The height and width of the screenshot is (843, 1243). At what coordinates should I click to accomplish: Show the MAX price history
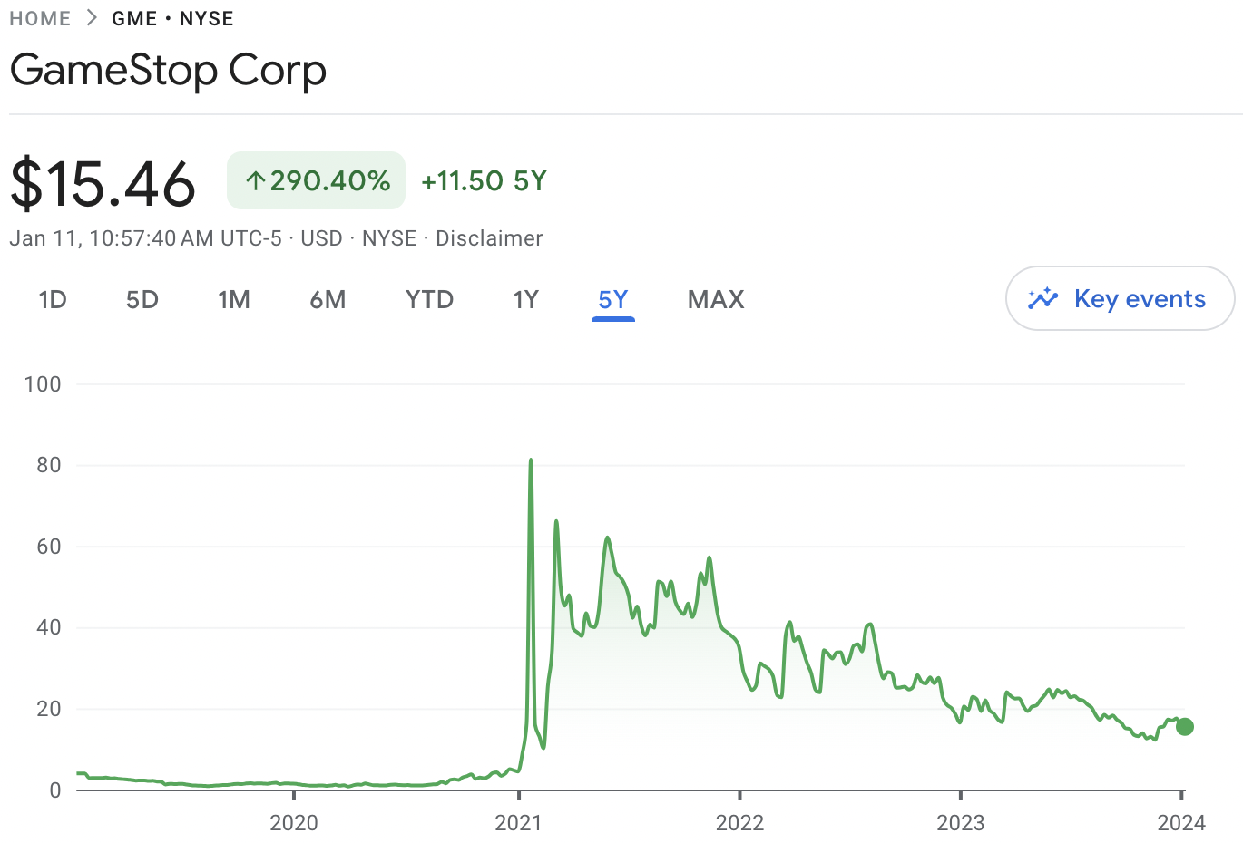click(x=716, y=300)
